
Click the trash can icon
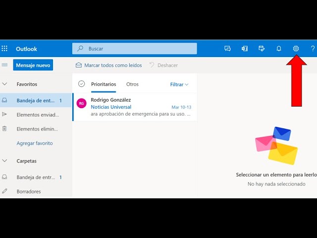click(x=4, y=128)
